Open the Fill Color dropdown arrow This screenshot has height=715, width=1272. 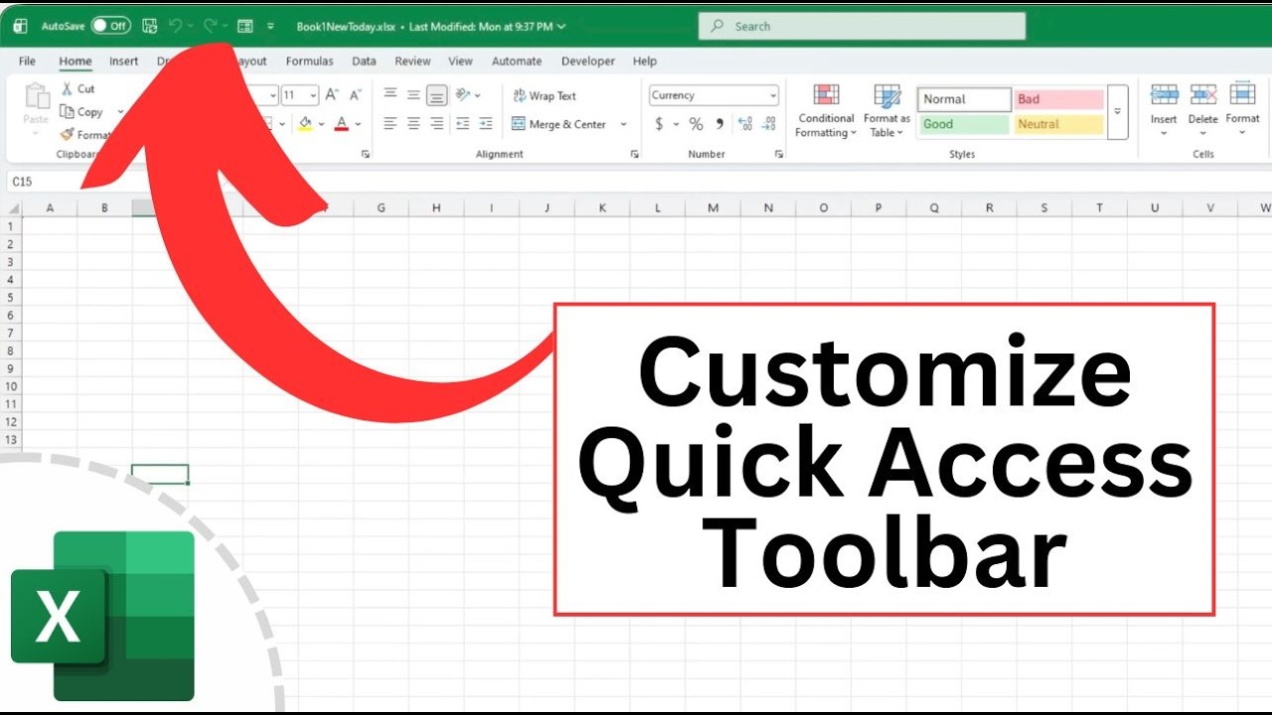[320, 124]
